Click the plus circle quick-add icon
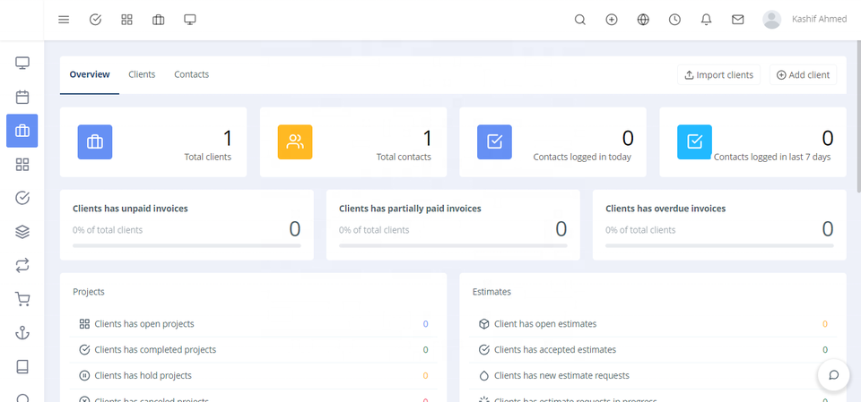This screenshot has width=861, height=402. pos(612,20)
